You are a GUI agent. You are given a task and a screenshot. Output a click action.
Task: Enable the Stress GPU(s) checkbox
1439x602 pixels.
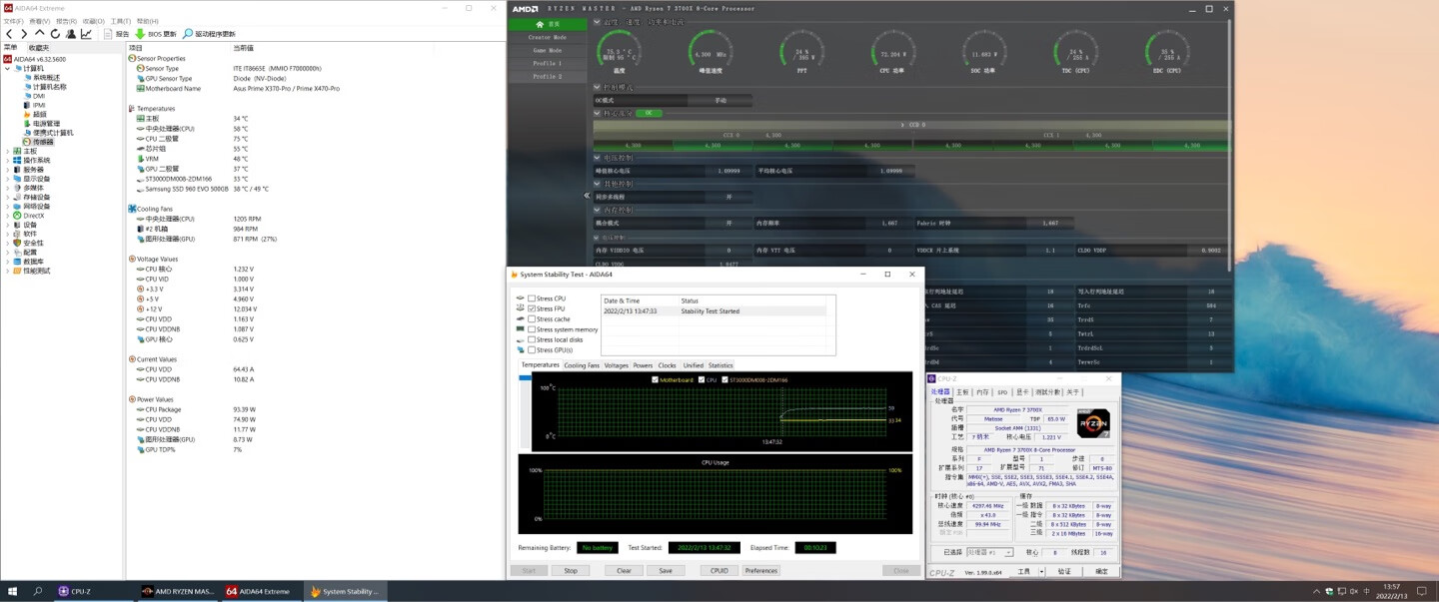point(532,350)
